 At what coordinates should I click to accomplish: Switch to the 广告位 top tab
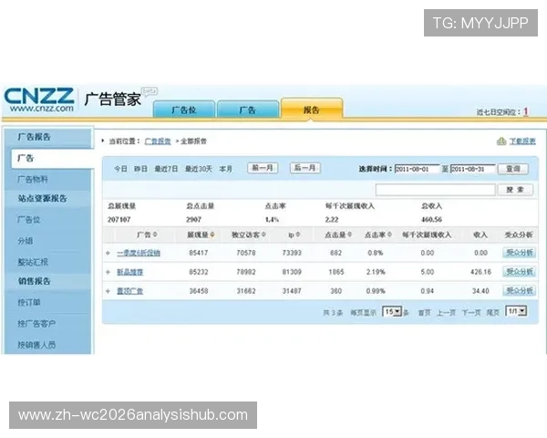[x=184, y=109]
